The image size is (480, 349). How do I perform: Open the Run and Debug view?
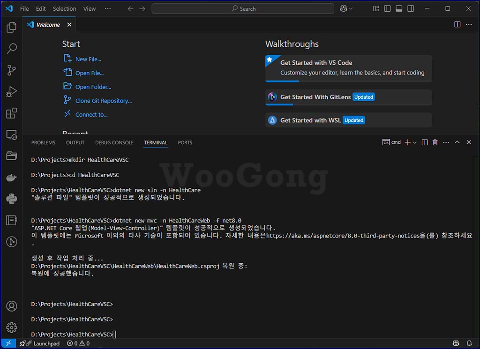point(11,92)
